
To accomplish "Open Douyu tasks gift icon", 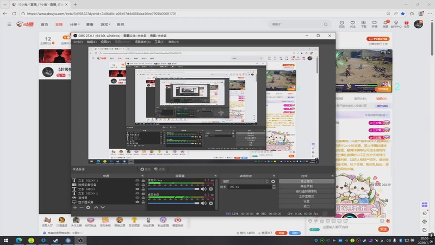I will [406, 24].
